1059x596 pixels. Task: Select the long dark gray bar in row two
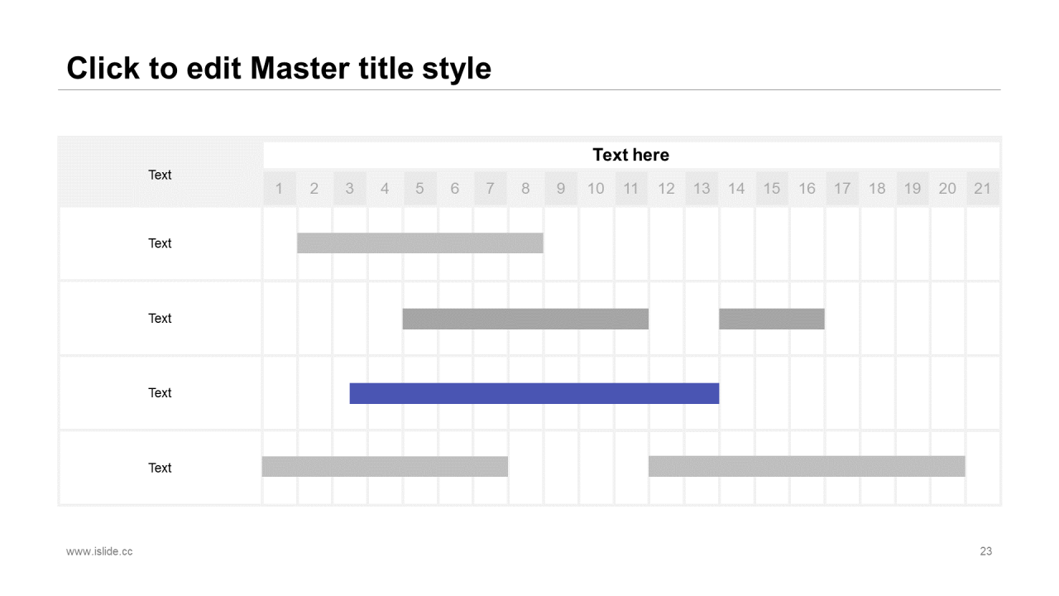coord(525,319)
